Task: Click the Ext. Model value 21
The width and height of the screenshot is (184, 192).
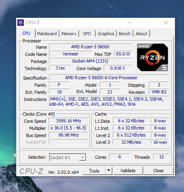Action: [110, 92]
